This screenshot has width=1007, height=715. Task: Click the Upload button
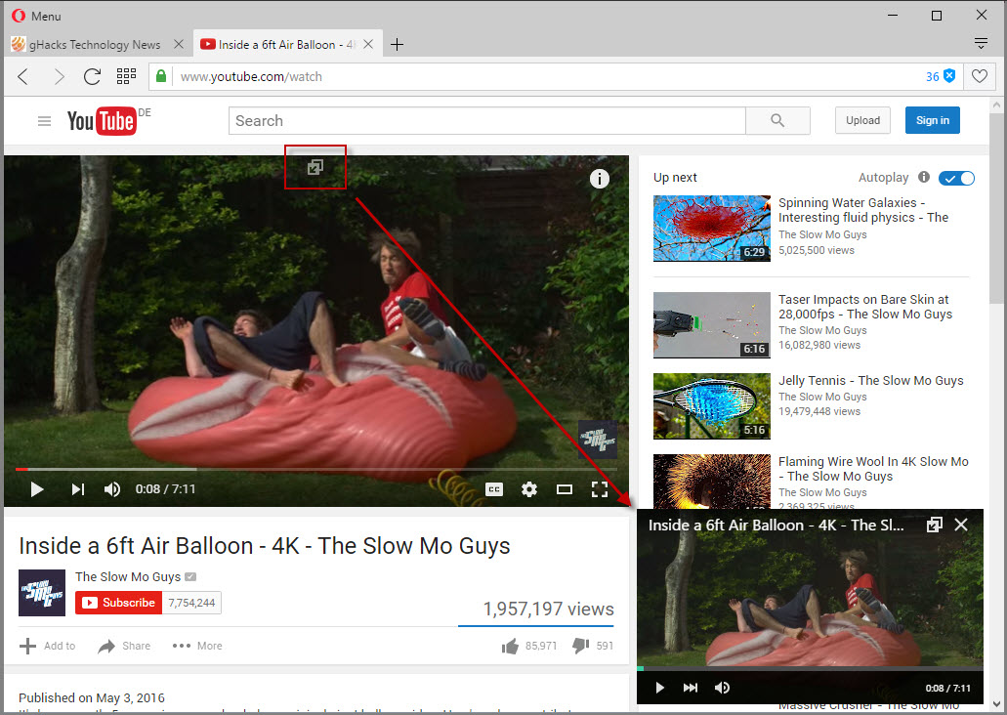[x=862, y=120]
